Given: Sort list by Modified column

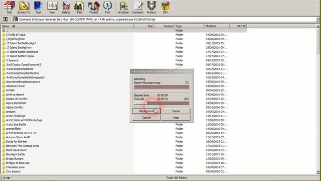Looking at the screenshot, I should (x=217, y=26).
